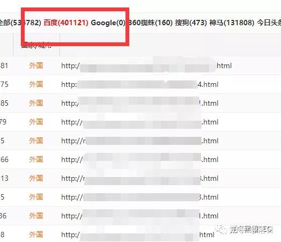Open the 神马(131808) tab
Viewport: 281px width, 242px height.
tap(232, 23)
